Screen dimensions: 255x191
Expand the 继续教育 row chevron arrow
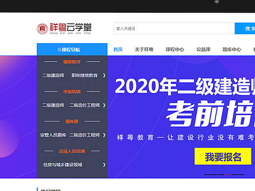(x=104, y=75)
